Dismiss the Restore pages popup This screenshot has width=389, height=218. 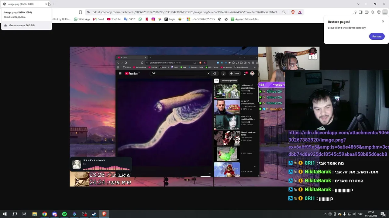(x=383, y=21)
